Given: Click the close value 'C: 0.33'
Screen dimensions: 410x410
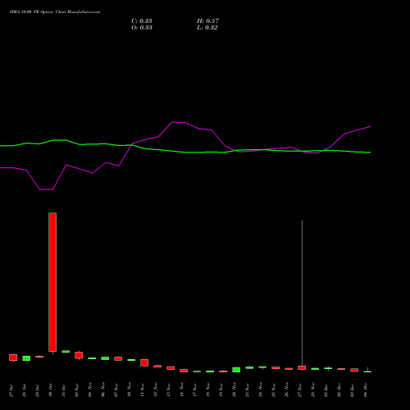Looking at the screenshot, I should [142, 21].
